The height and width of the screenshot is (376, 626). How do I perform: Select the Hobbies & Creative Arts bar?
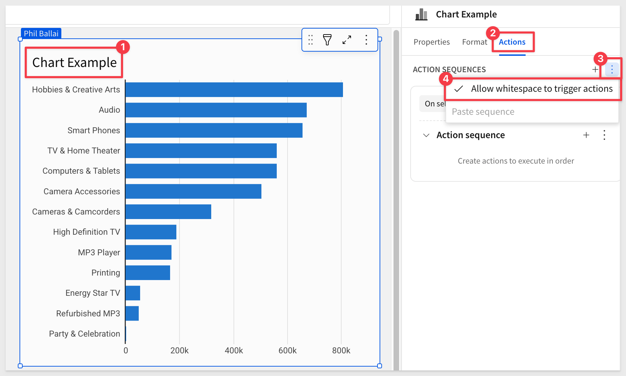point(234,90)
